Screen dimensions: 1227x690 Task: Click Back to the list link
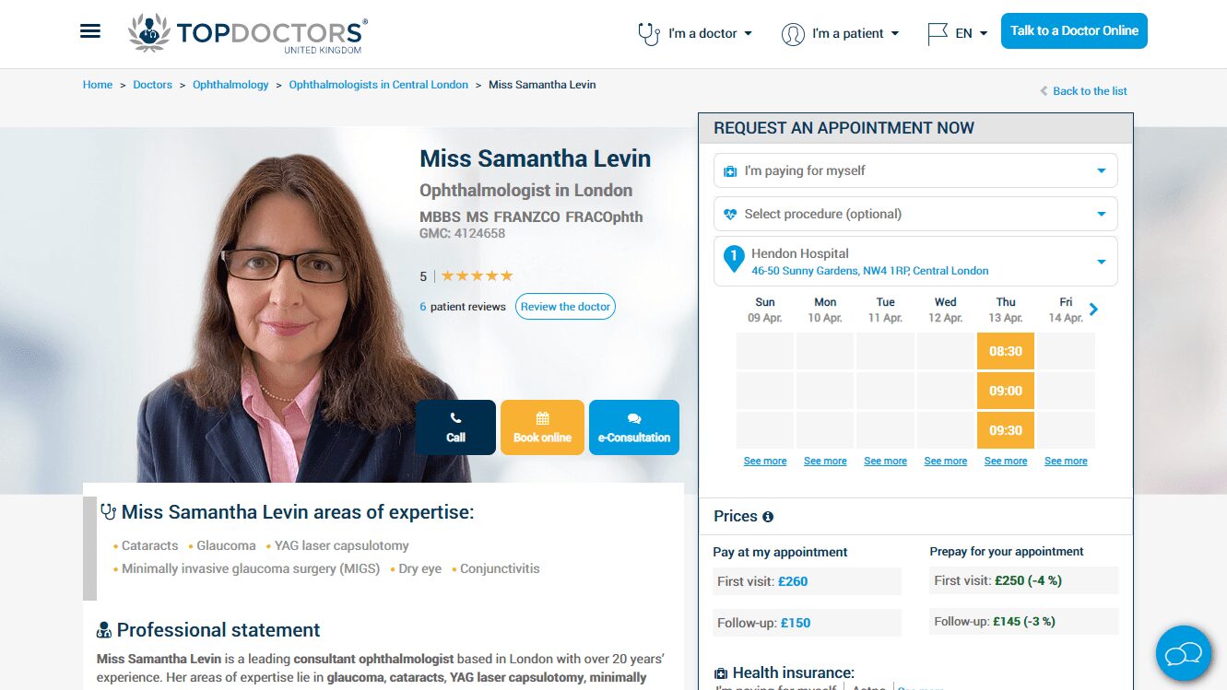point(1084,91)
